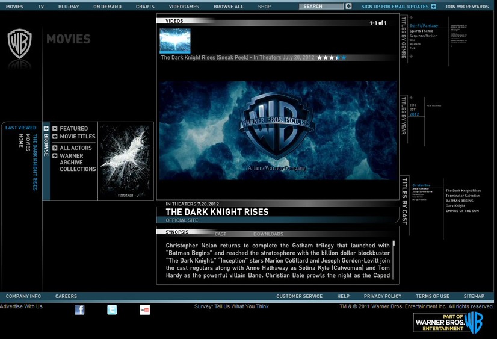Switch to the Downloads tab
This screenshot has width=497, height=339.
(268, 234)
